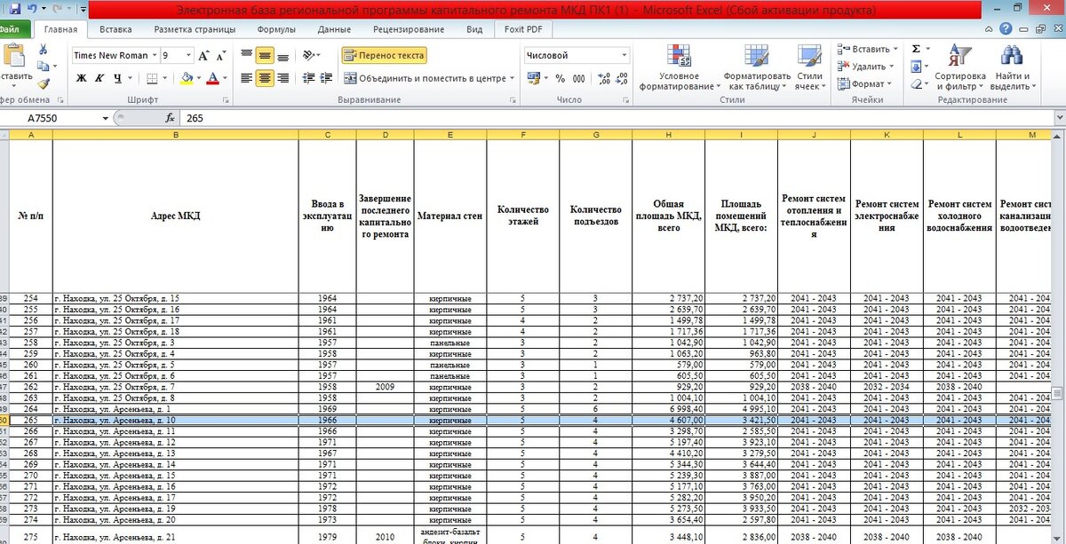Select cell value 6 998,40

pyautogui.click(x=669, y=409)
